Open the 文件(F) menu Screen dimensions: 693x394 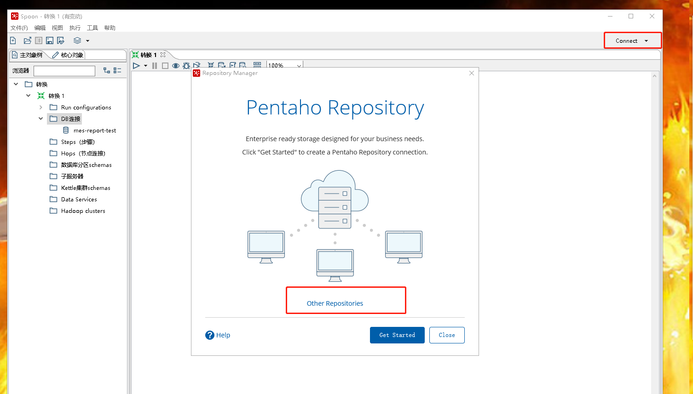(19, 28)
